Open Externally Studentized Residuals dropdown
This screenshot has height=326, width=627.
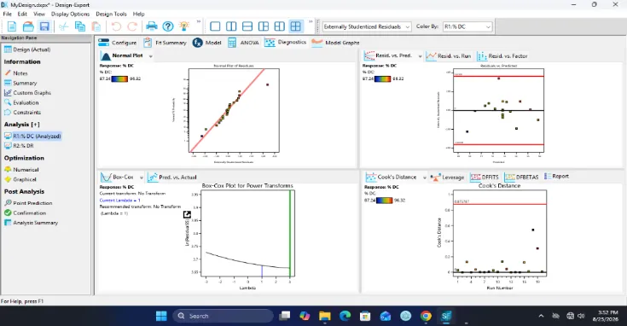(x=367, y=26)
